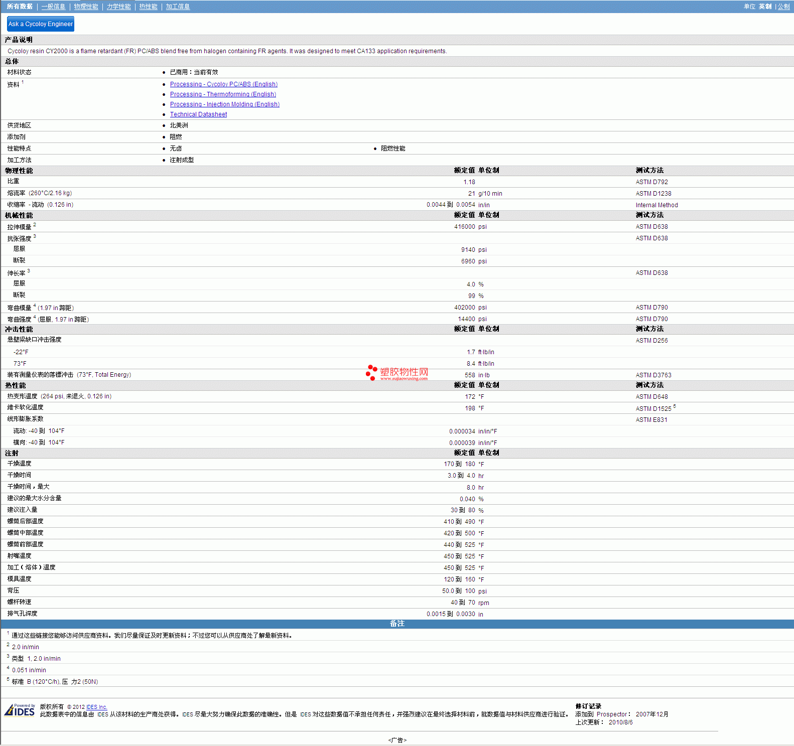Click the 悬壁梁缺口冲击强度 row label
Screen dimensions: 794x746
pyautogui.click(x=34, y=340)
